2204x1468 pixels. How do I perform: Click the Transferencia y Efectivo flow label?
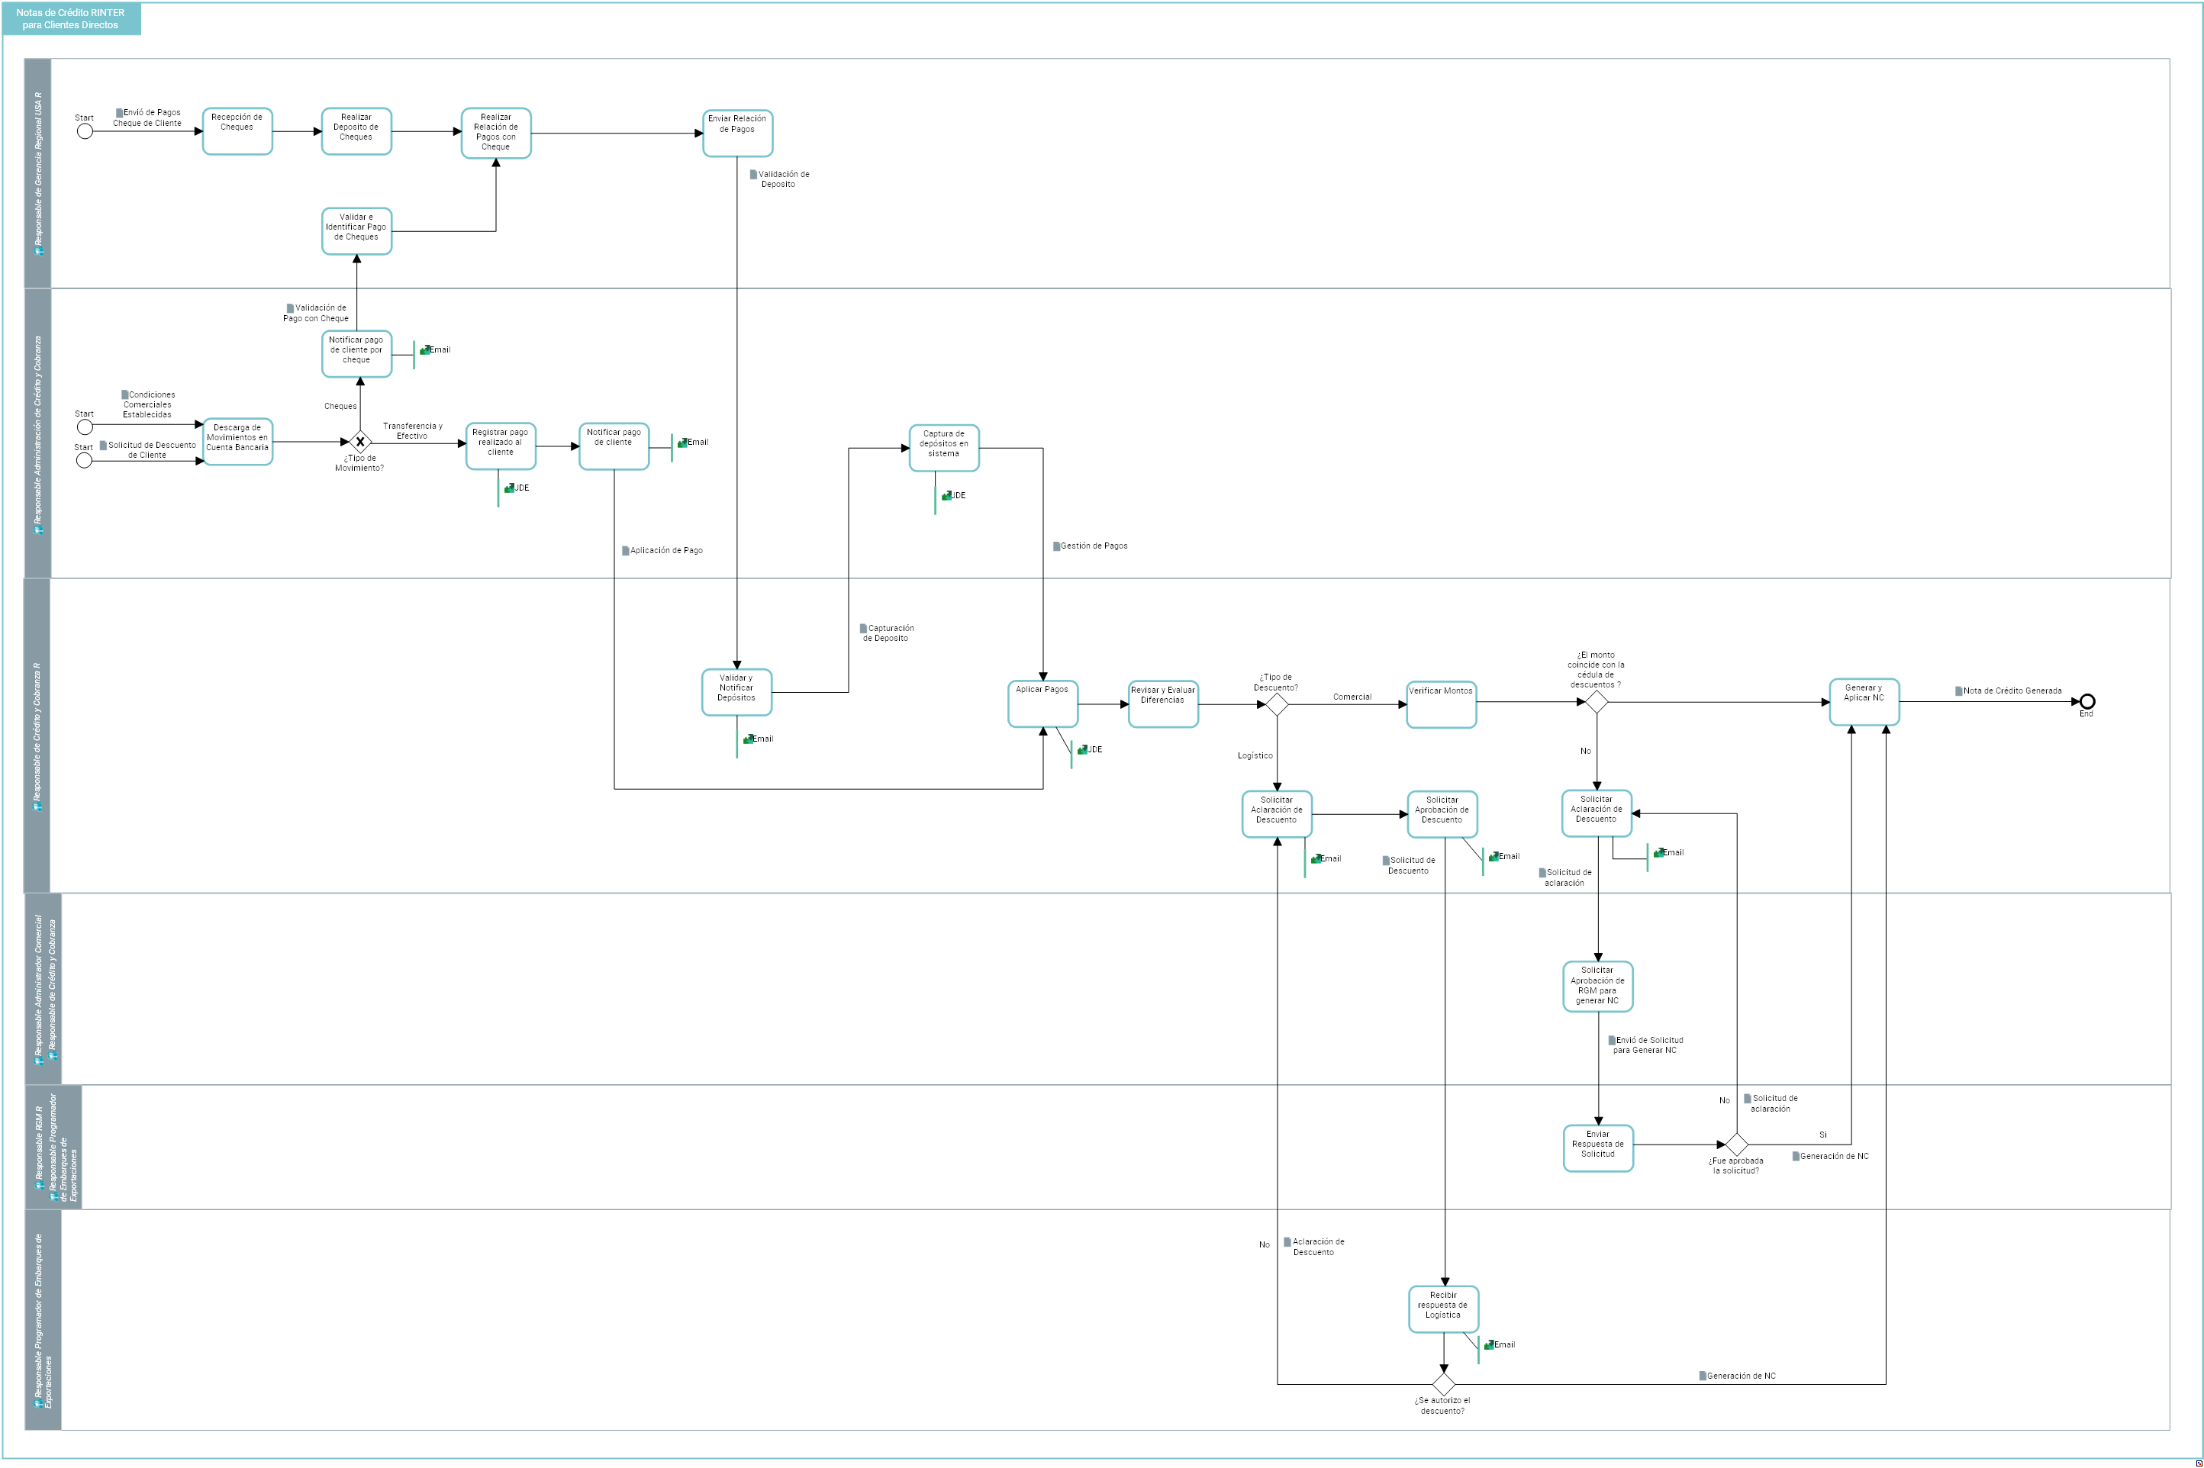(413, 432)
